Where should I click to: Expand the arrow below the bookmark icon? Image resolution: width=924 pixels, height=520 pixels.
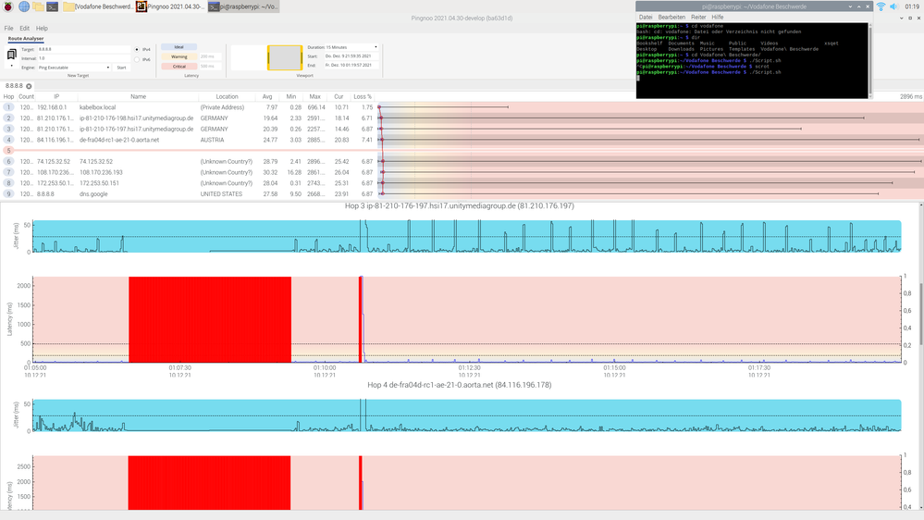point(12,67)
